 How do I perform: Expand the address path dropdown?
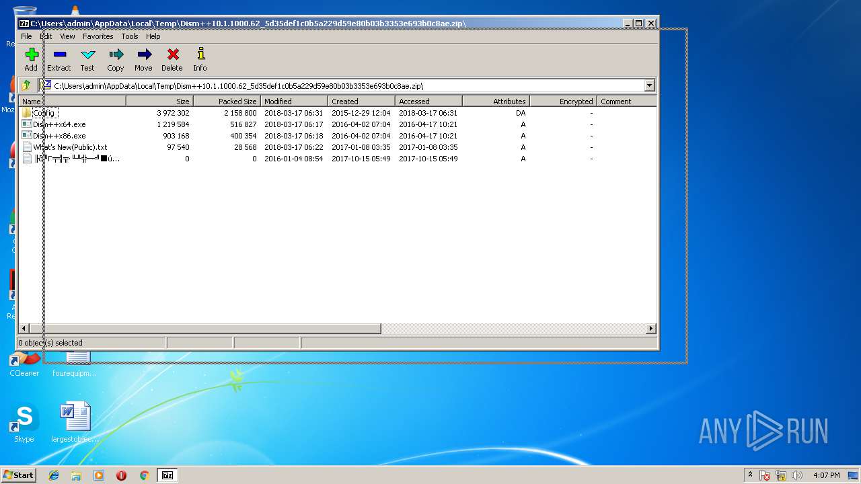(x=649, y=86)
